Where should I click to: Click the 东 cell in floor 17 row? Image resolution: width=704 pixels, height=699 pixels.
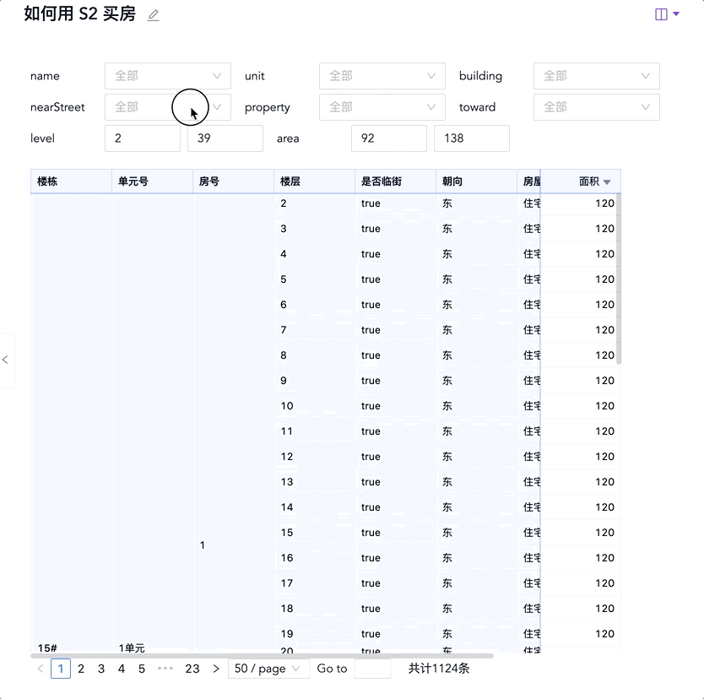pyautogui.click(x=476, y=583)
